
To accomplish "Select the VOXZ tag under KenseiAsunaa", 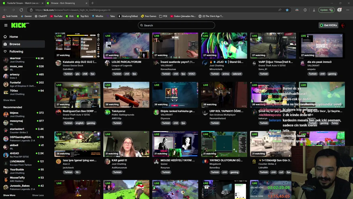I will click(192, 74).
